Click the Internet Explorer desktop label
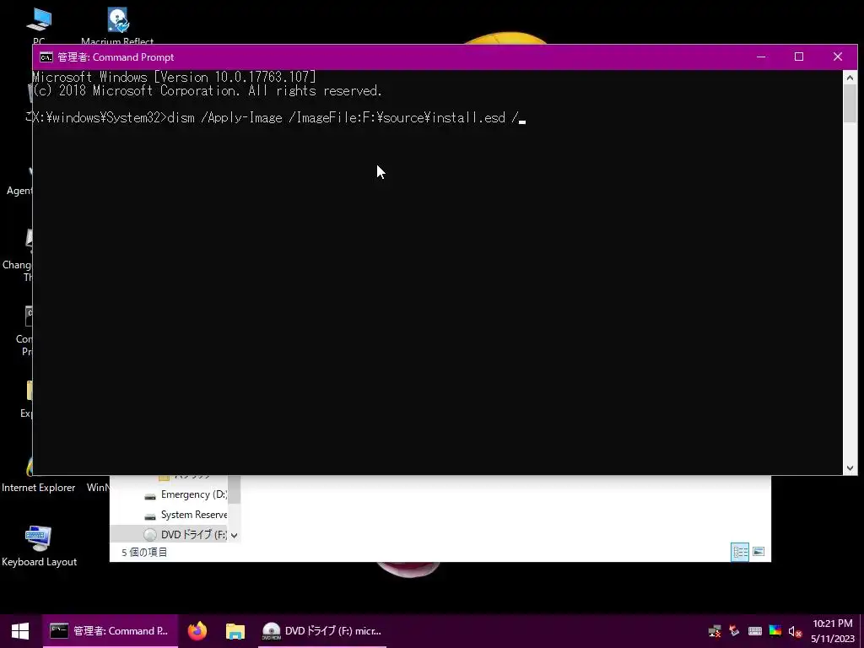The width and height of the screenshot is (864, 648). [x=39, y=488]
